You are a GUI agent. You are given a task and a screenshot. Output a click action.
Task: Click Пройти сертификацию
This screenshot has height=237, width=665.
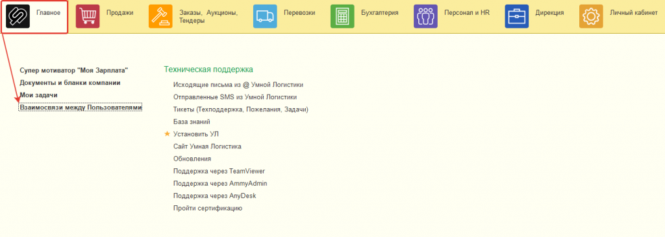(208, 209)
